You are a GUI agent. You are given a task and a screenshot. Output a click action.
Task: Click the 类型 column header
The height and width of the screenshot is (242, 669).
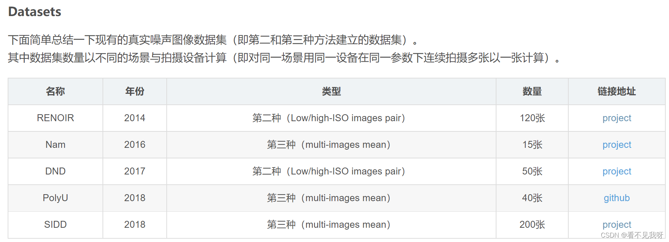pyautogui.click(x=331, y=91)
